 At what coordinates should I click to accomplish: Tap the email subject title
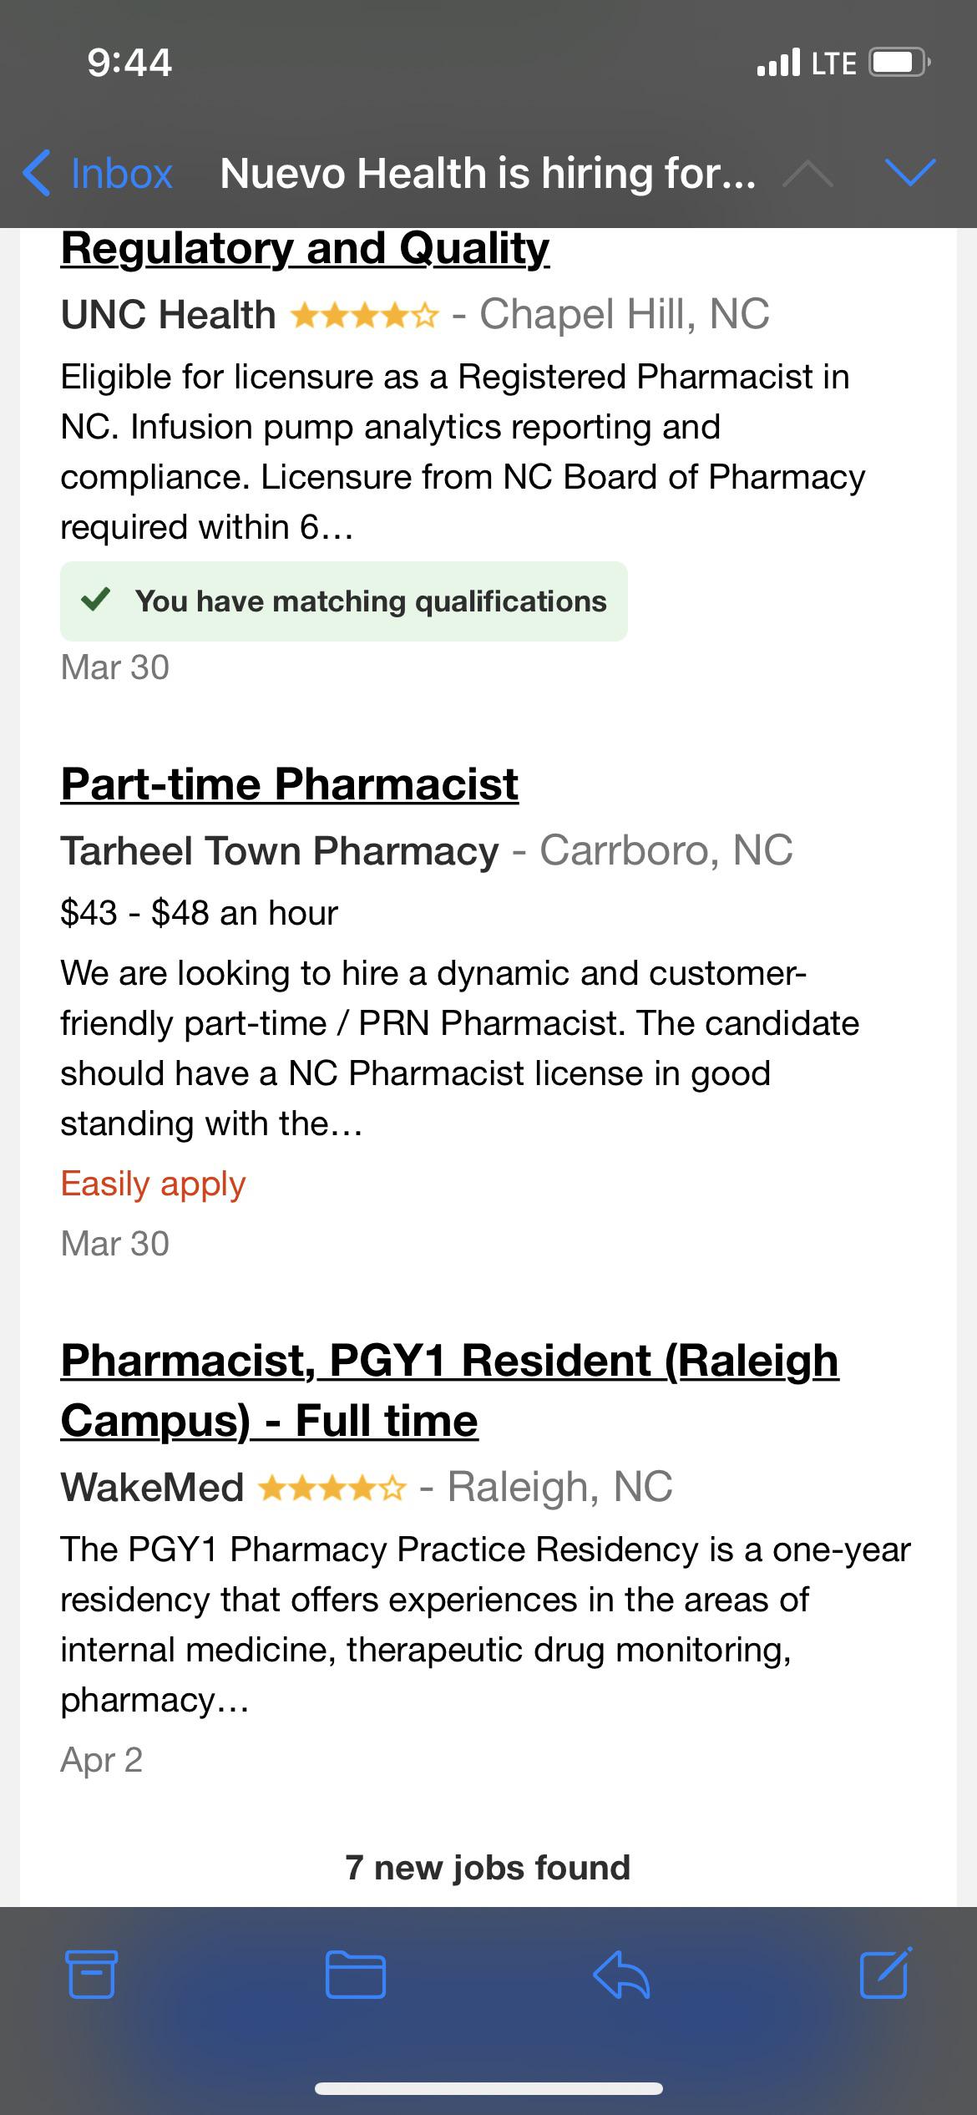[x=488, y=173]
